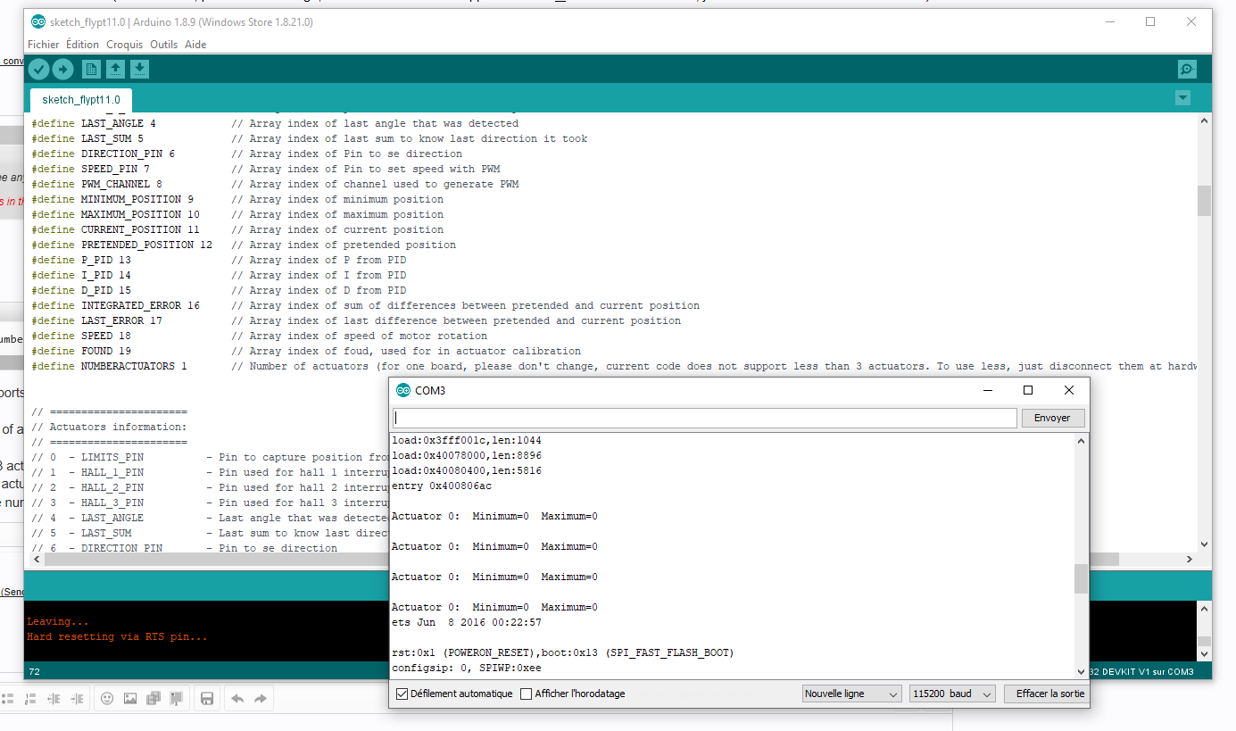This screenshot has width=1236, height=731.
Task: Toggle the Défilement automatique checkbox
Action: (402, 694)
